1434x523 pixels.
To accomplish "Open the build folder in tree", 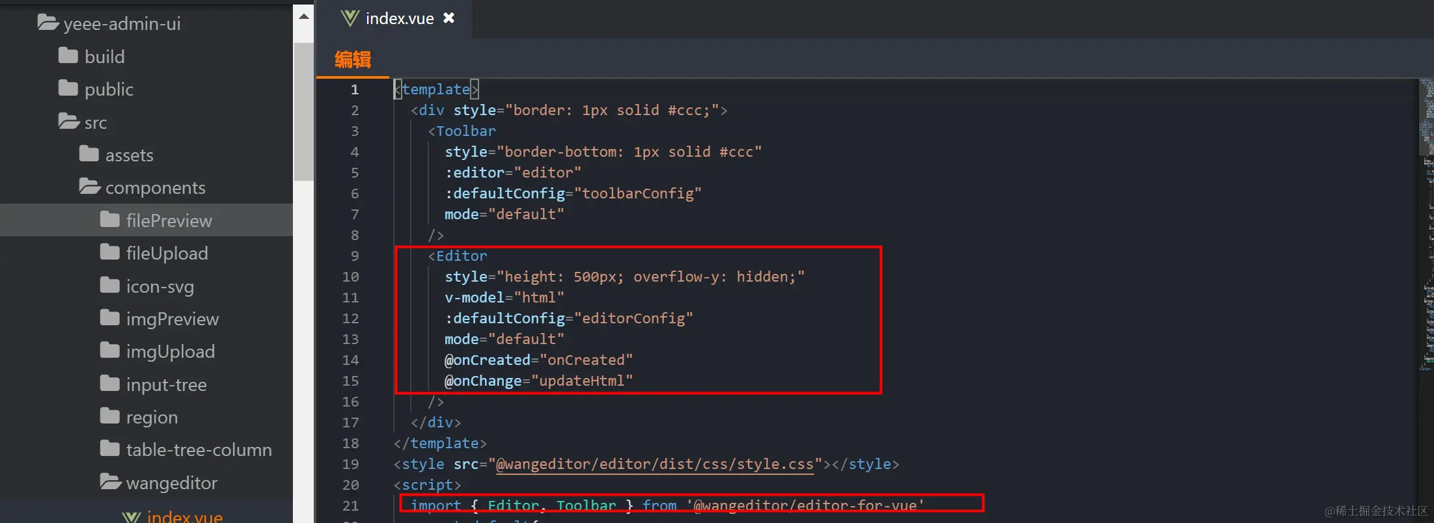I will click(104, 57).
